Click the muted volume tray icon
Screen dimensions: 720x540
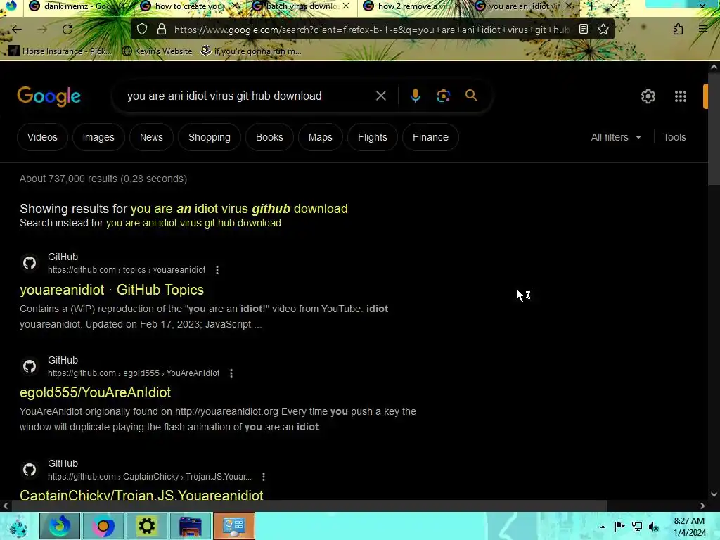pos(653,527)
